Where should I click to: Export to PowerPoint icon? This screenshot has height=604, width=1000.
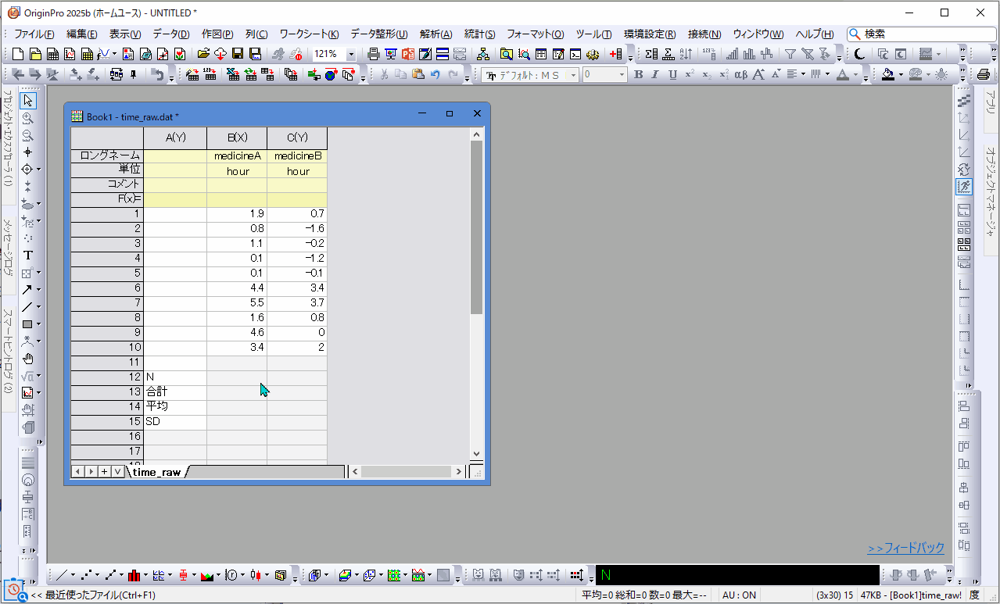(408, 54)
